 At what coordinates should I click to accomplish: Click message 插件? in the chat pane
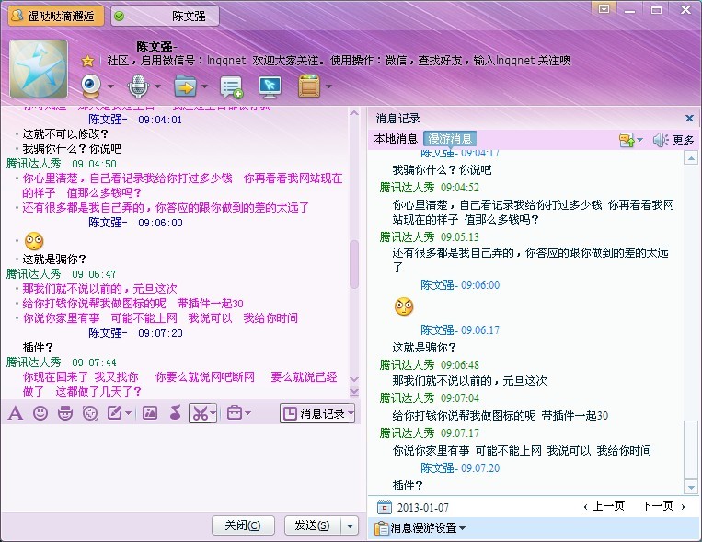[x=38, y=347]
